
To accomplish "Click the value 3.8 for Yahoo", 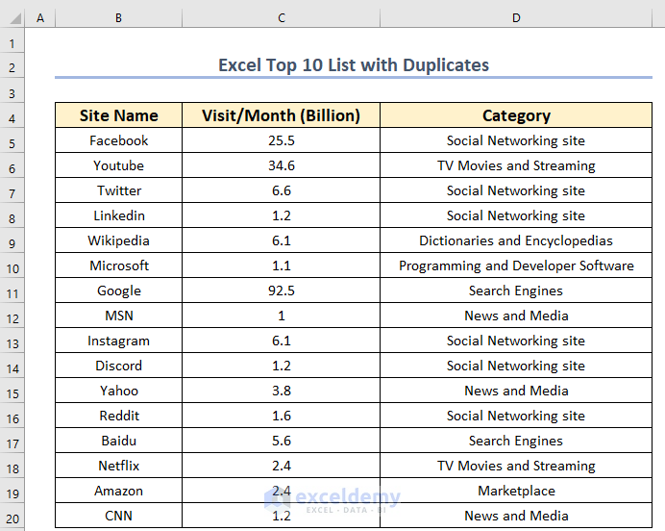I will 282,391.
